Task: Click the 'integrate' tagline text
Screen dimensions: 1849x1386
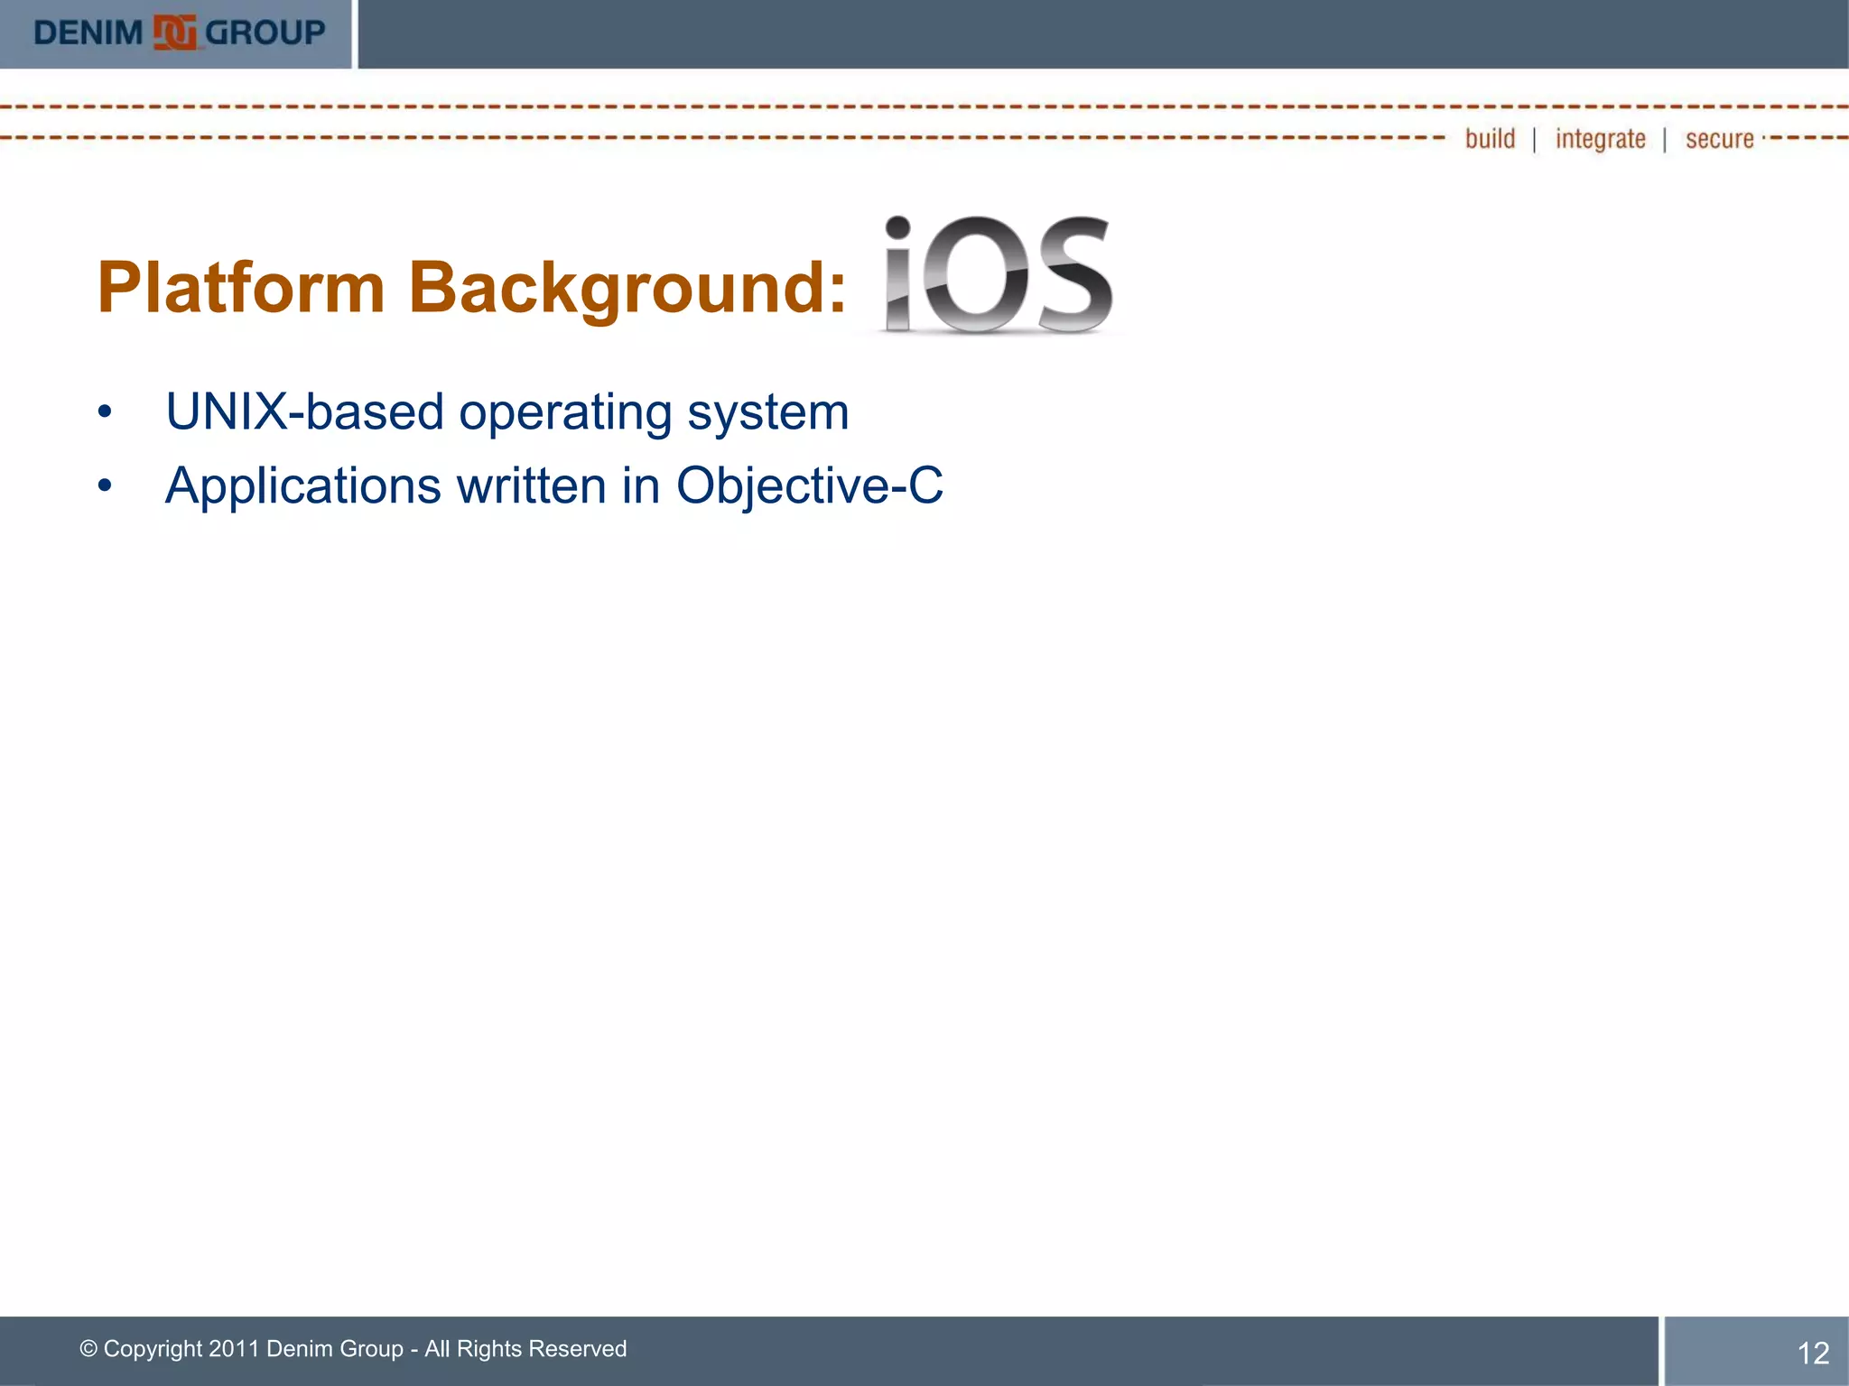Action: tap(1600, 139)
